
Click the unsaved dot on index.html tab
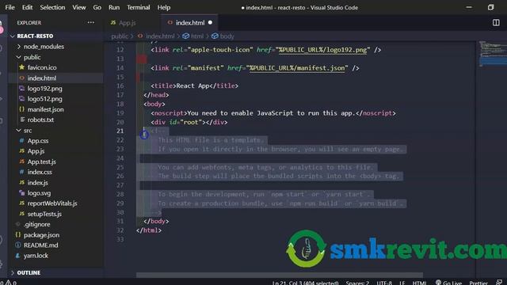[x=210, y=23]
